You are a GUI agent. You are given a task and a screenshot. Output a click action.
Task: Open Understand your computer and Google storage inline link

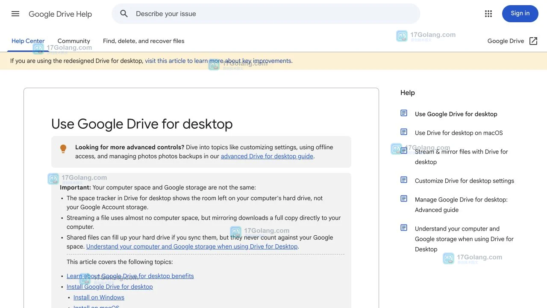coord(192,246)
